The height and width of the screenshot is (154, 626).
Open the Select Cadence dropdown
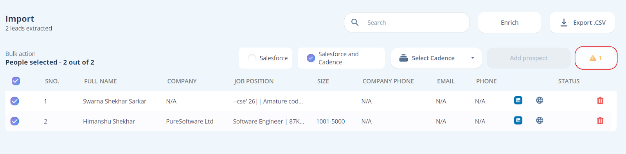(x=436, y=58)
